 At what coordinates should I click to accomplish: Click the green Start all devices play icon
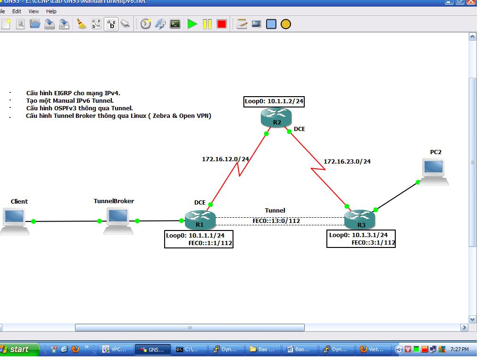tap(192, 24)
